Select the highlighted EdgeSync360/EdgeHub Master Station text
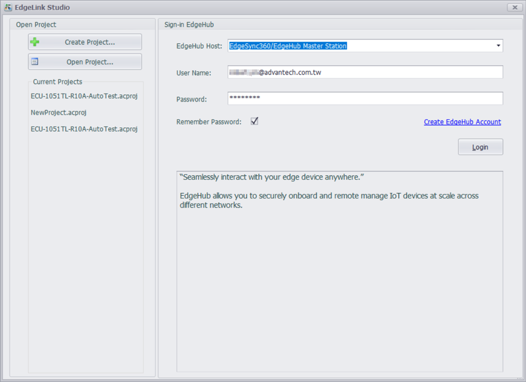 (x=288, y=46)
